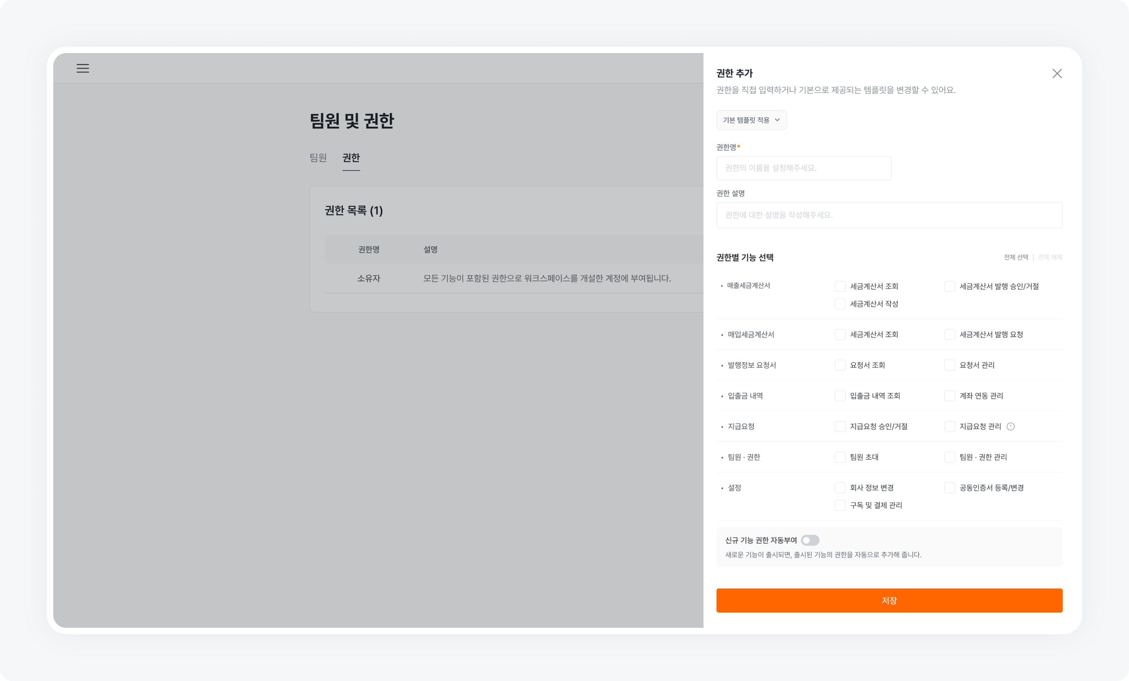Enable 계좌 연동 관리 permission
This screenshot has height=681, width=1129.
(x=949, y=395)
